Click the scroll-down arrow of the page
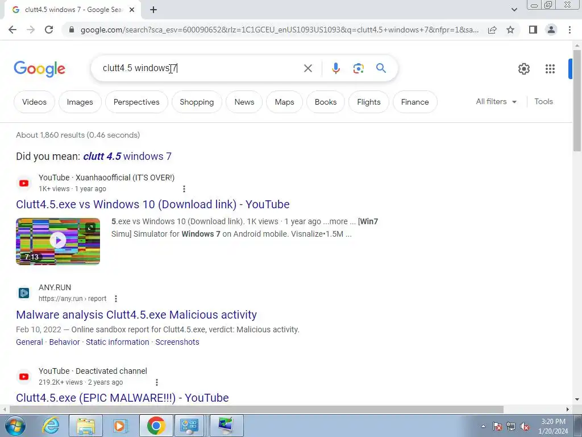 [x=577, y=399]
